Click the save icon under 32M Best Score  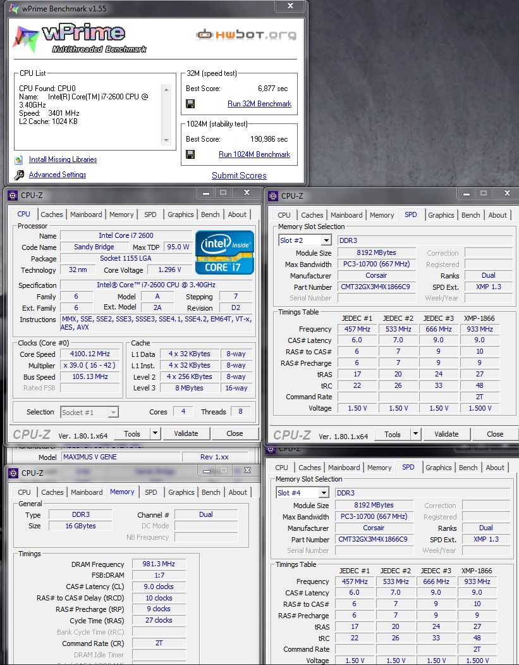click(x=191, y=104)
